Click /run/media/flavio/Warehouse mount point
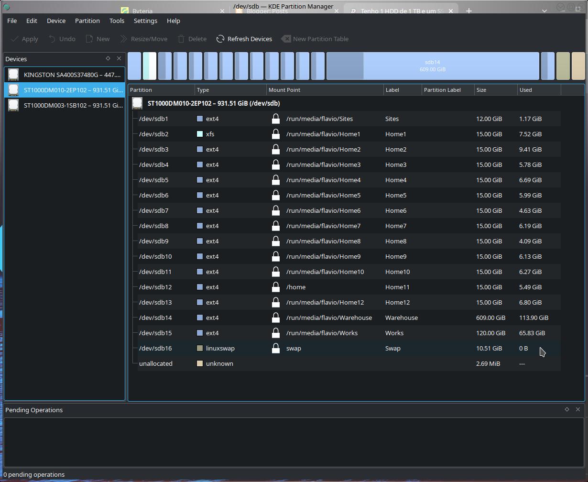 pos(329,318)
